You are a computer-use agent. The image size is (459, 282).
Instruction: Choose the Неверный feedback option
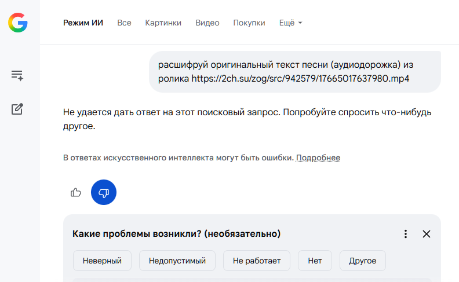coord(102,261)
